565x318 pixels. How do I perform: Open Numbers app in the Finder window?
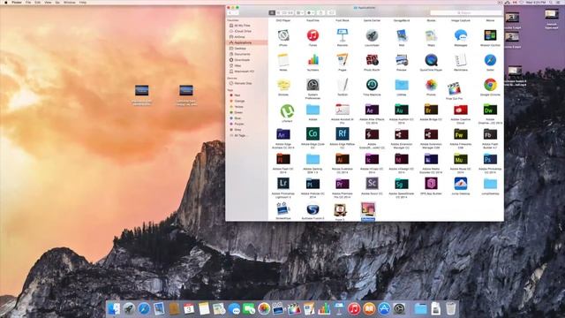tap(313, 60)
